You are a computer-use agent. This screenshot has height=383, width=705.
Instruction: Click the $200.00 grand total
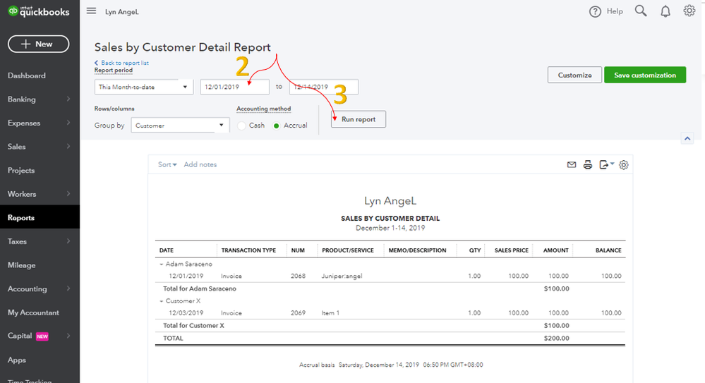tap(556, 338)
